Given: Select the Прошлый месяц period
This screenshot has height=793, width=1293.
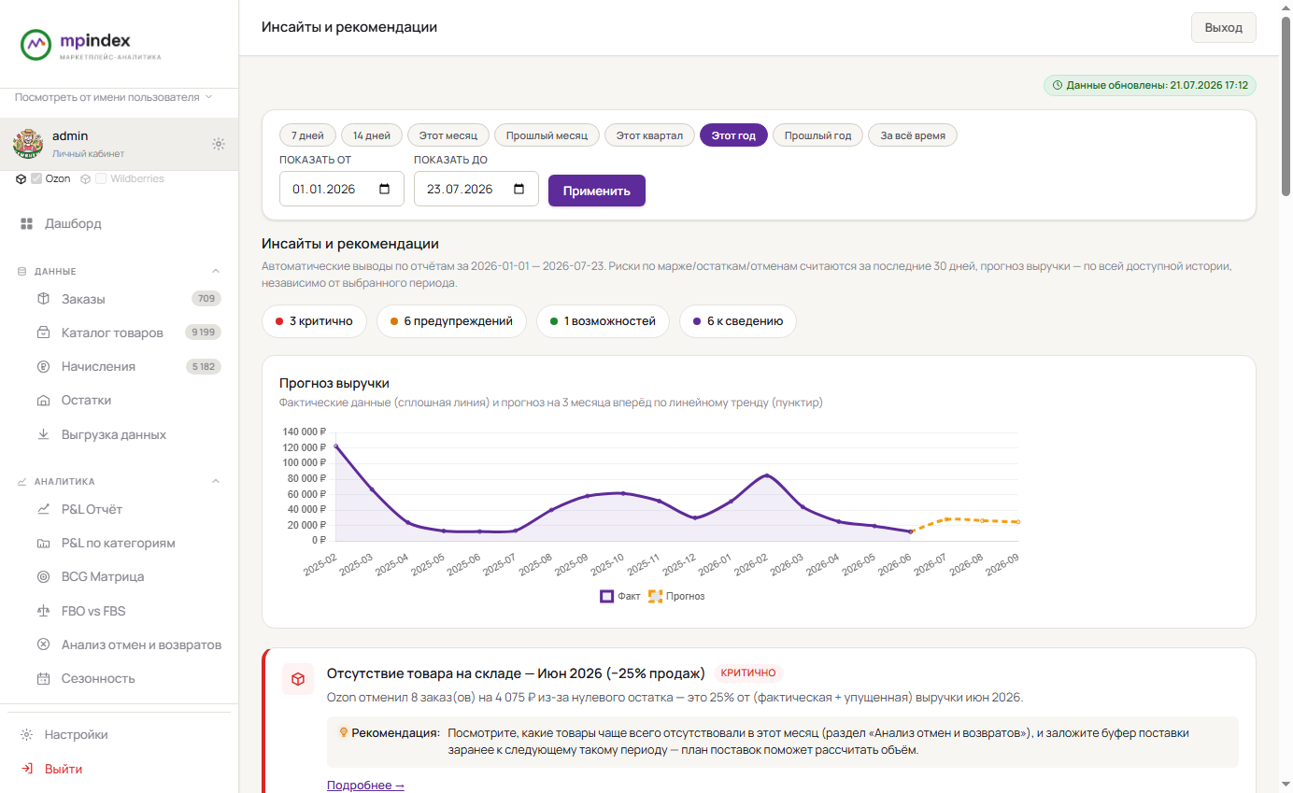Looking at the screenshot, I should [547, 135].
